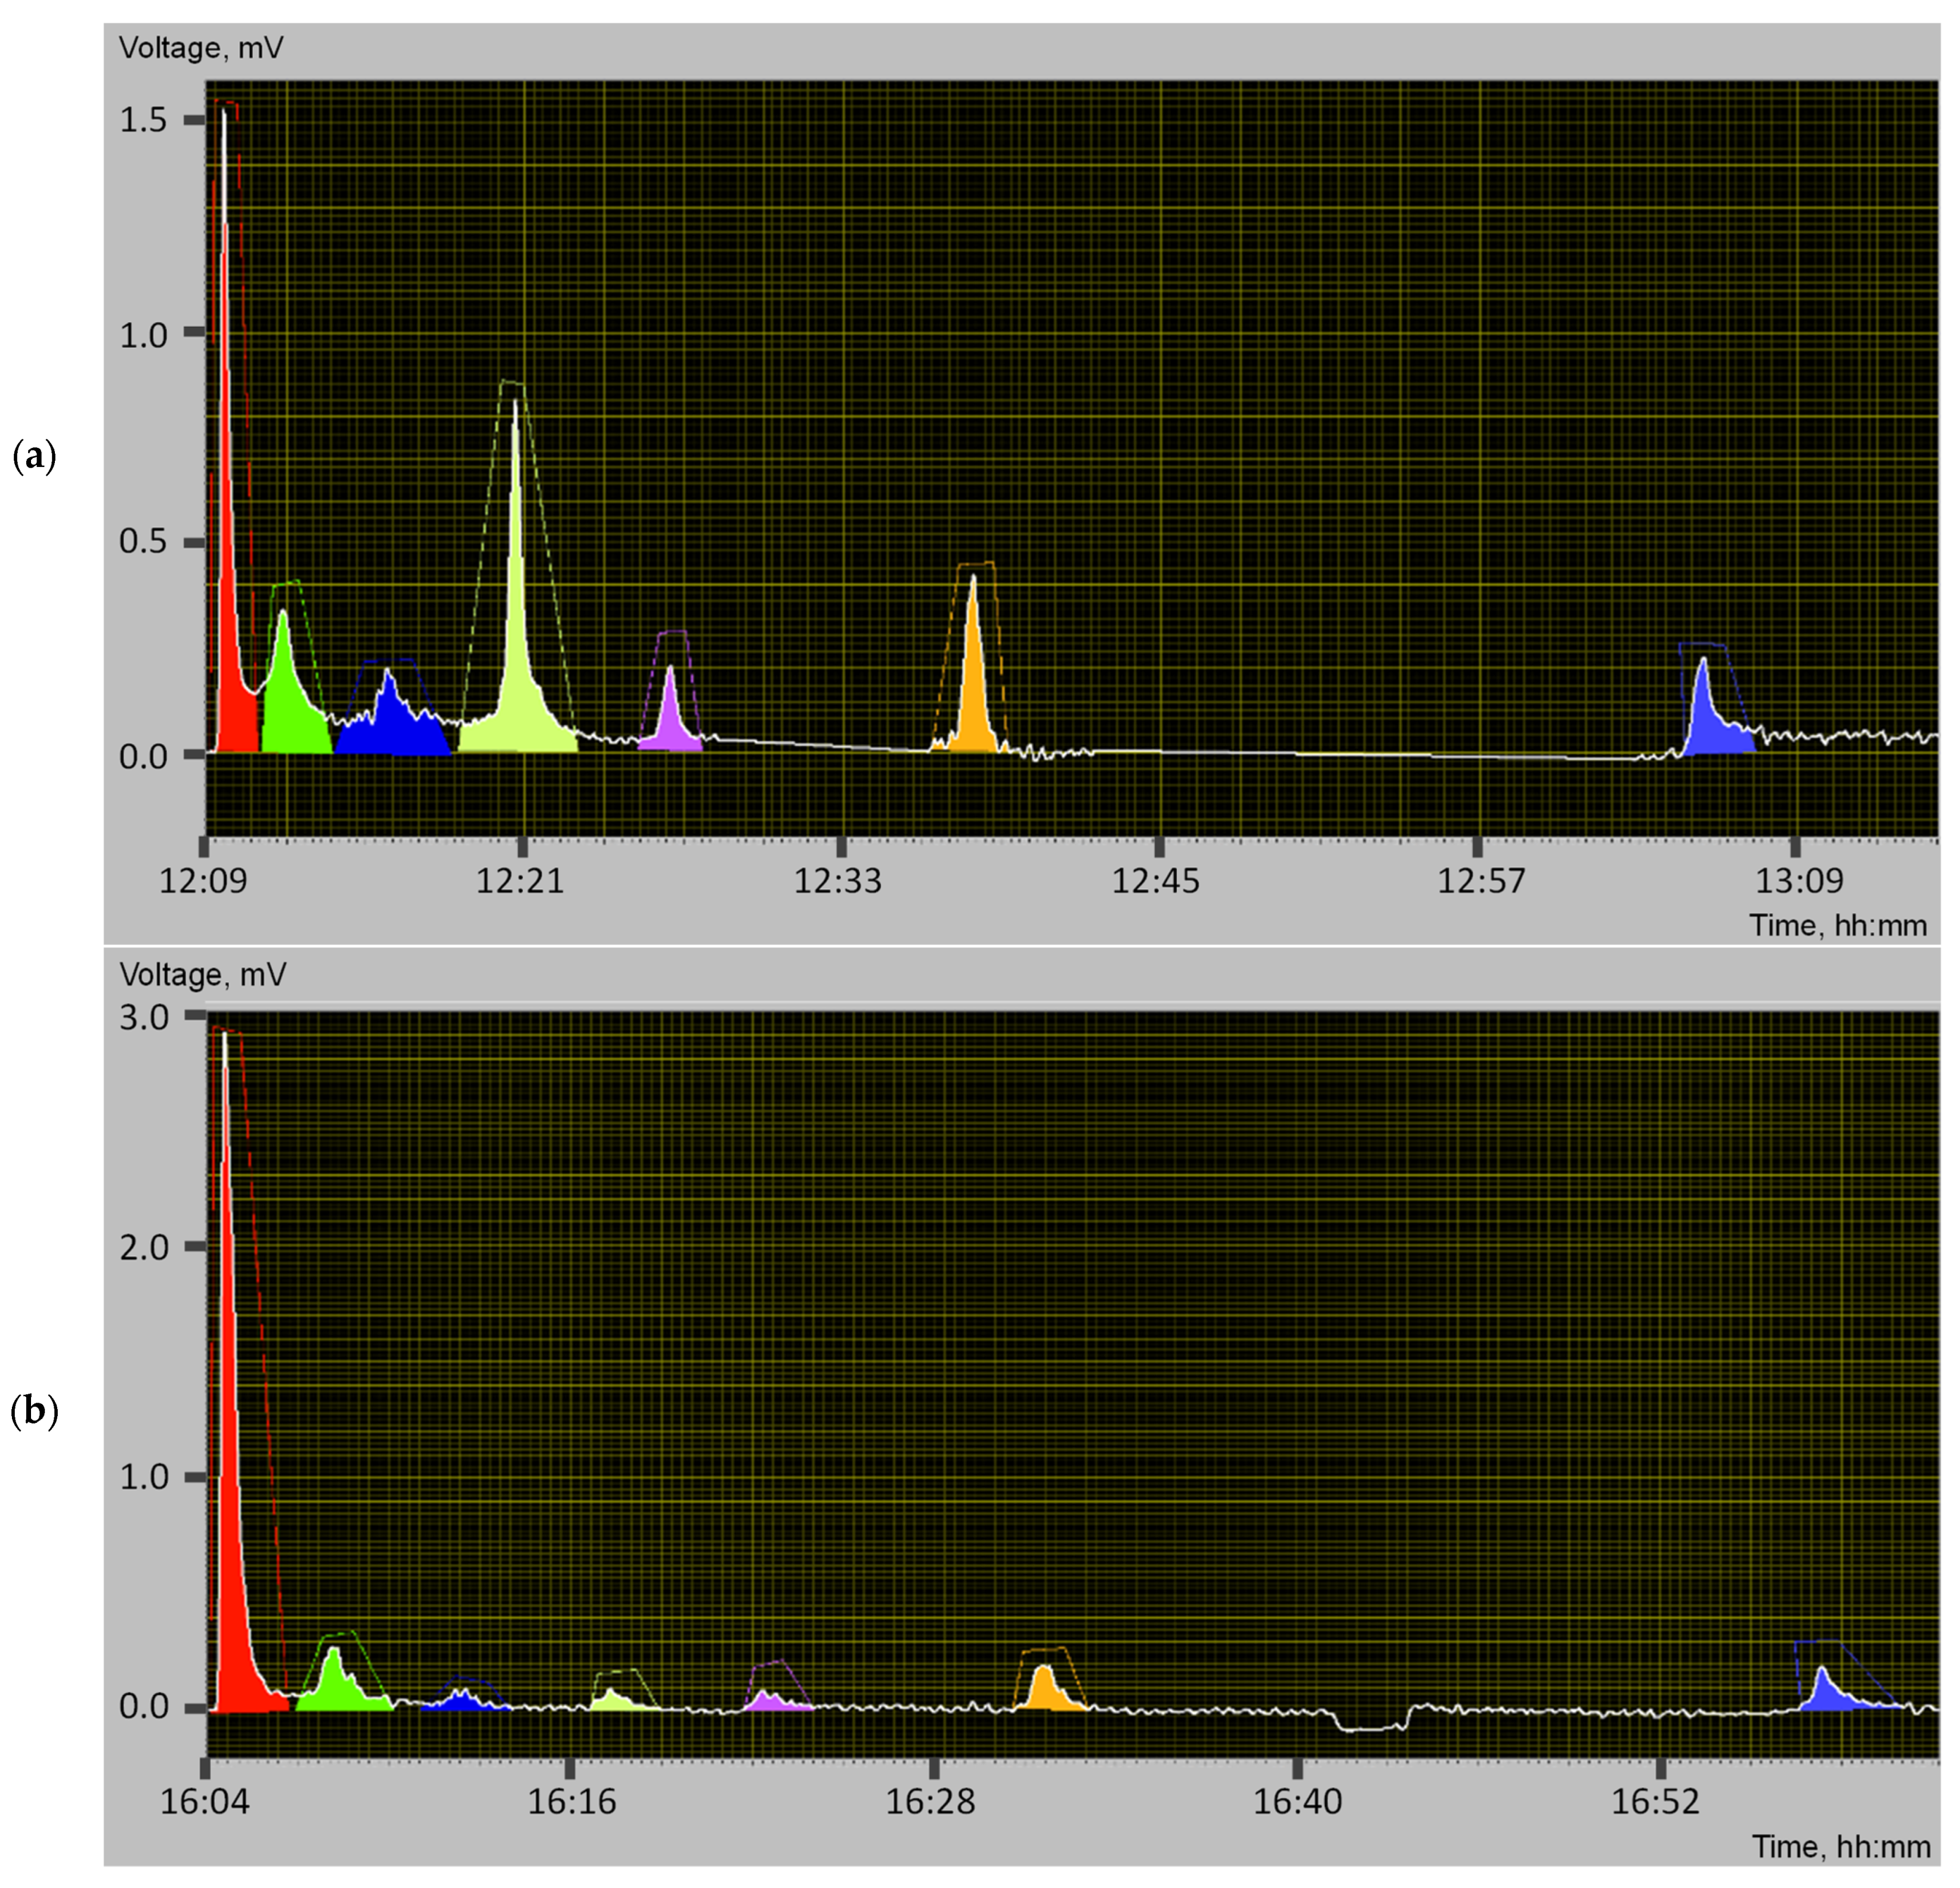The image size is (1960, 1888).
Task: Click the 16:52 time axis label
Action: (1655, 1802)
